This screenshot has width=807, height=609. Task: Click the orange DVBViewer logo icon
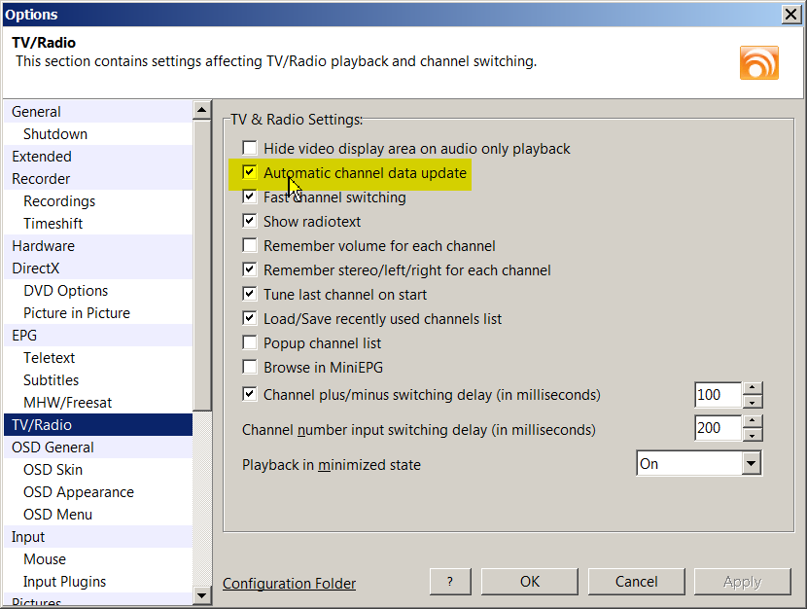[758, 63]
